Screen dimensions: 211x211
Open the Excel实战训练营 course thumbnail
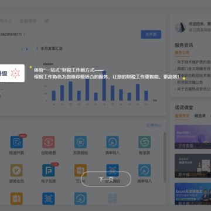coord(193,194)
